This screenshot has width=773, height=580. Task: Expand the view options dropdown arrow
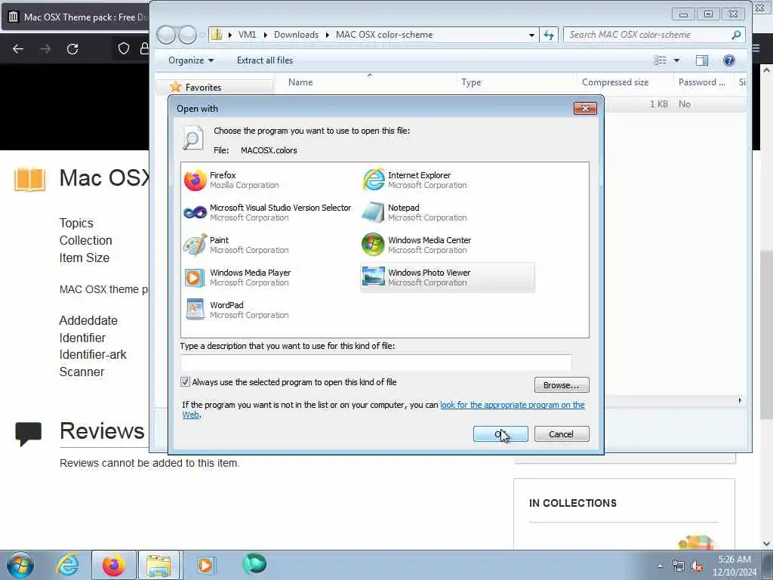pos(676,60)
